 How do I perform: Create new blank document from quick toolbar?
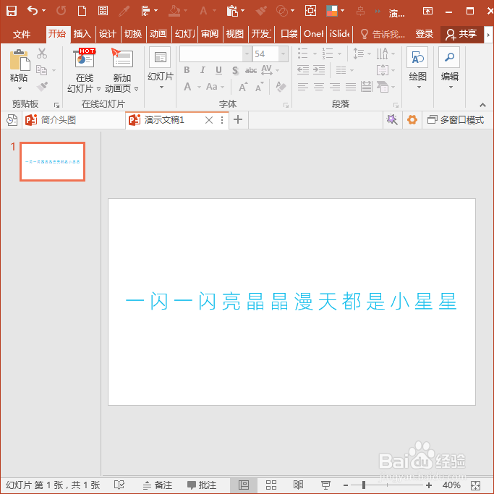pos(82,11)
